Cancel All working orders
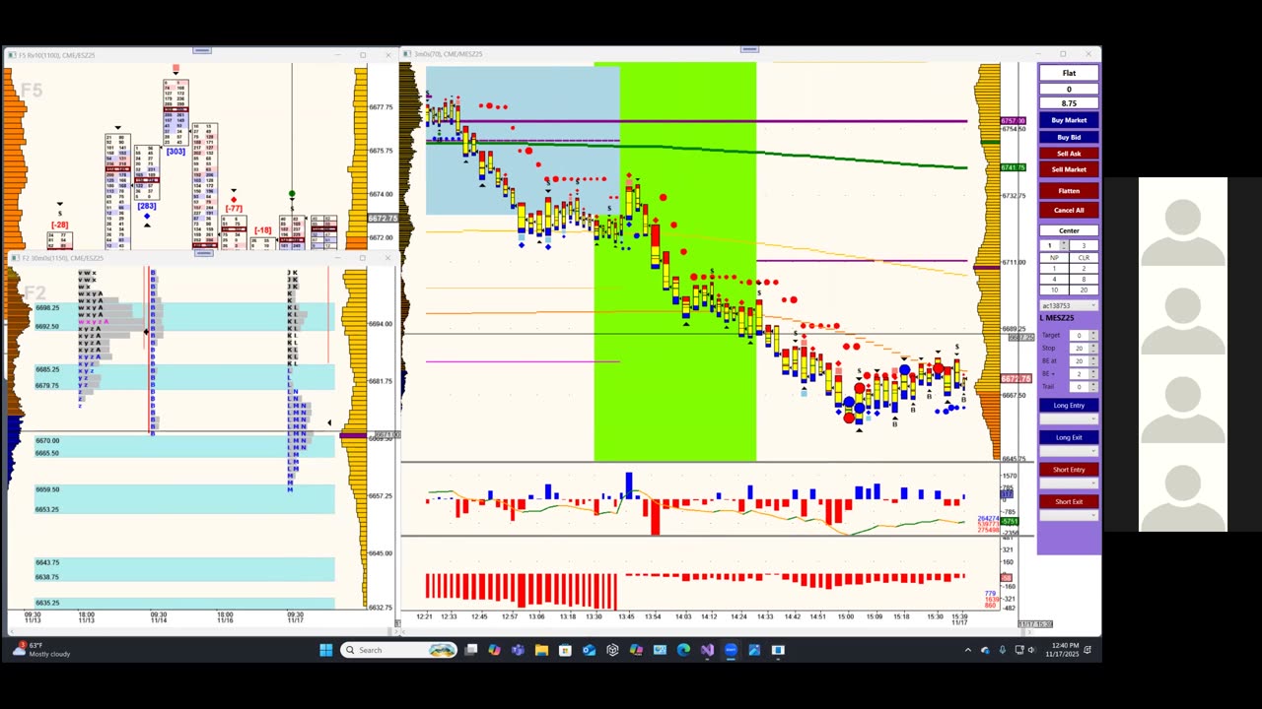Image resolution: width=1262 pixels, height=709 pixels. coord(1069,210)
